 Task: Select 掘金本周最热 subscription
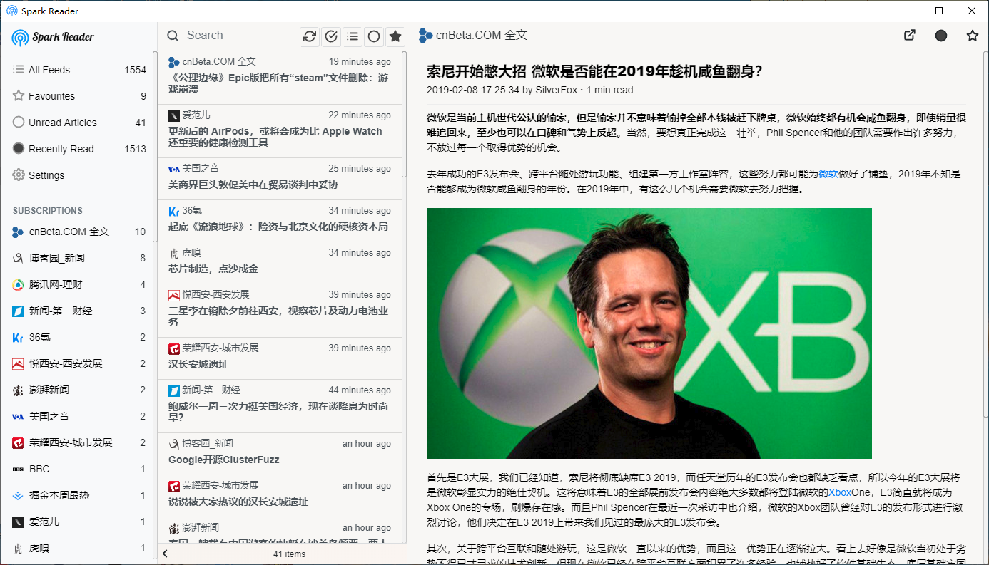click(78, 495)
